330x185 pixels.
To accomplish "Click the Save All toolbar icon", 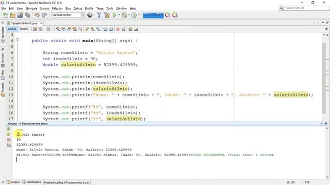I will pyautogui.click(x=27, y=15).
